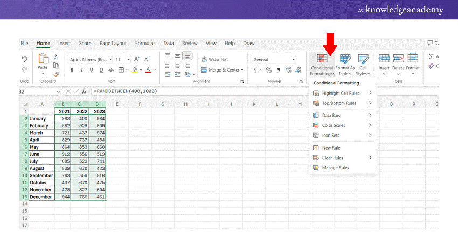Click the Format As Table icon

[x=345, y=63]
